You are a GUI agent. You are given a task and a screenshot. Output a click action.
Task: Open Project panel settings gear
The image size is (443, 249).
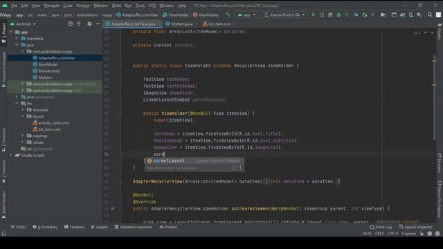click(89, 24)
